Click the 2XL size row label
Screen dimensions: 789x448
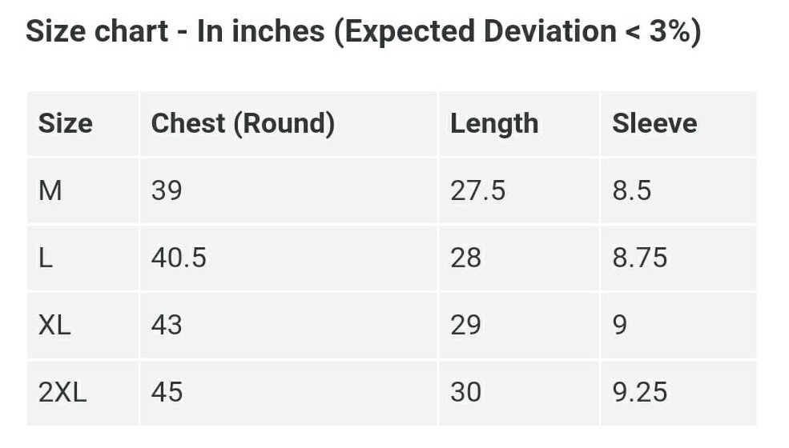(x=62, y=392)
